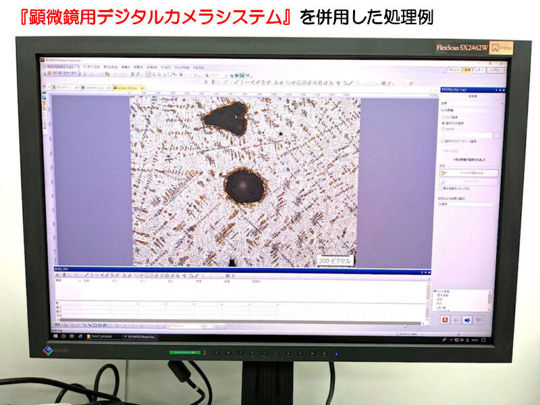Switch to OLYMPUS Stream taskbar button
The image size is (540, 405).
pos(140,336)
